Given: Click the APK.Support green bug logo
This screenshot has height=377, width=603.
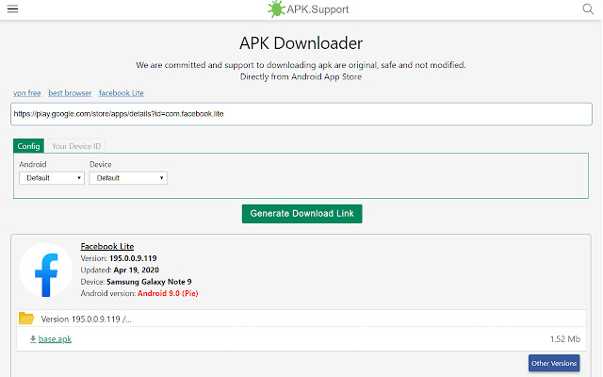Looking at the screenshot, I should pos(276,8).
